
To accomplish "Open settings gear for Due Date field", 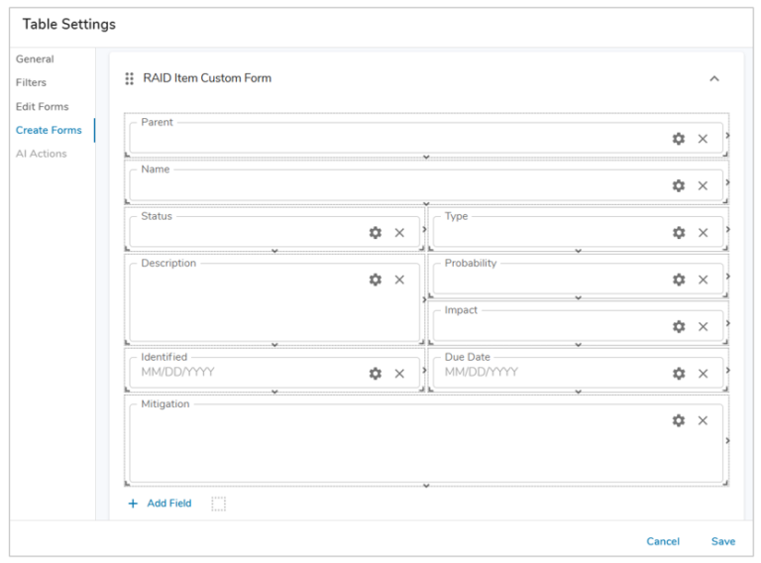I will click(x=679, y=374).
